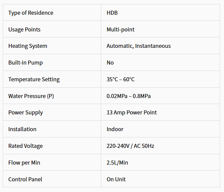The height and width of the screenshot is (192, 224).
Task: Click the "Heating System" label
Action: [x=28, y=46]
